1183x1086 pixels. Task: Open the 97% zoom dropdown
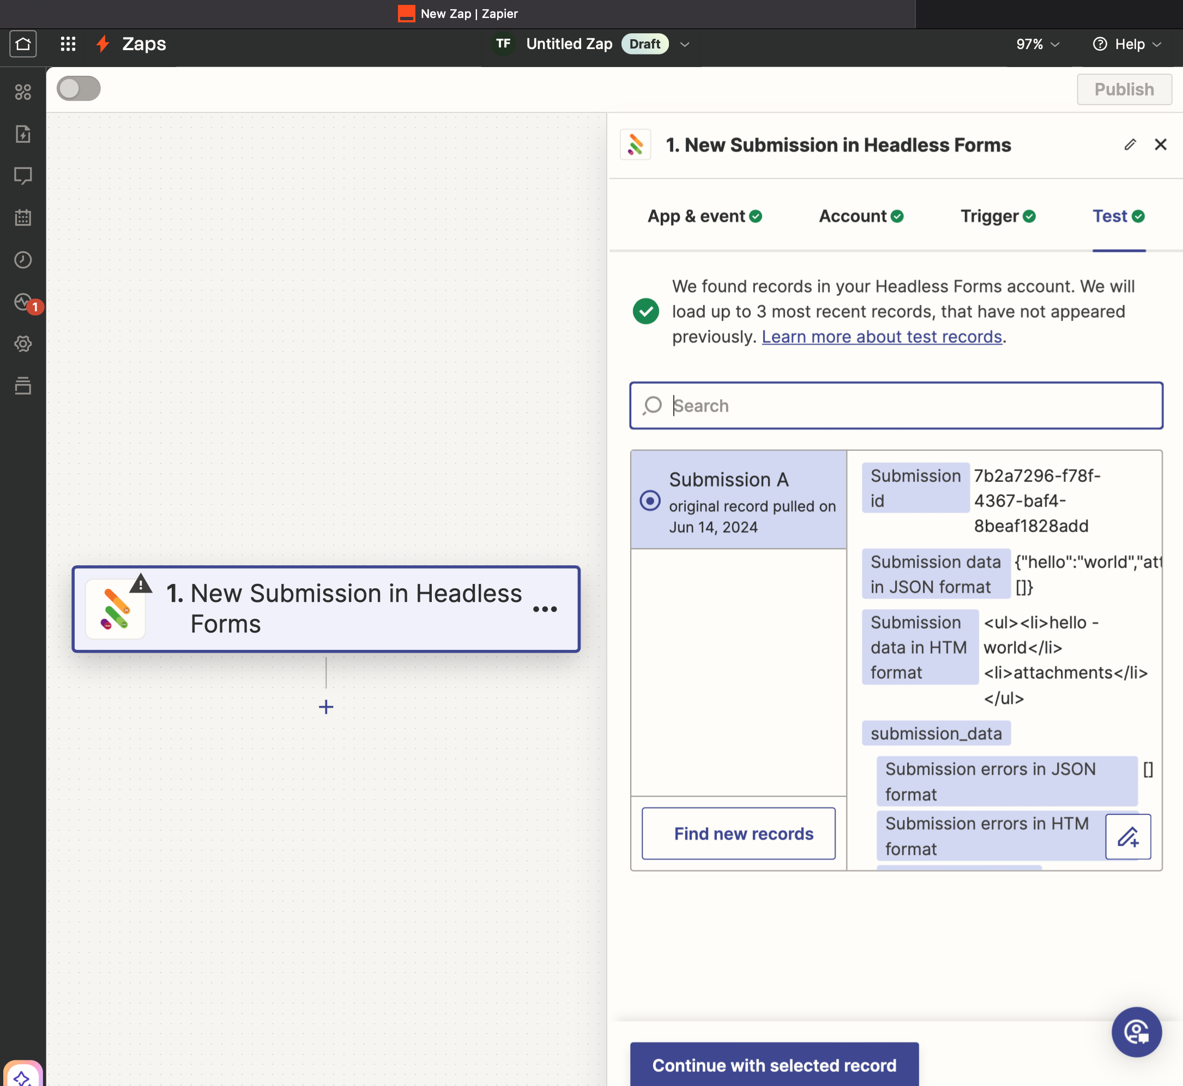pyautogui.click(x=1038, y=44)
